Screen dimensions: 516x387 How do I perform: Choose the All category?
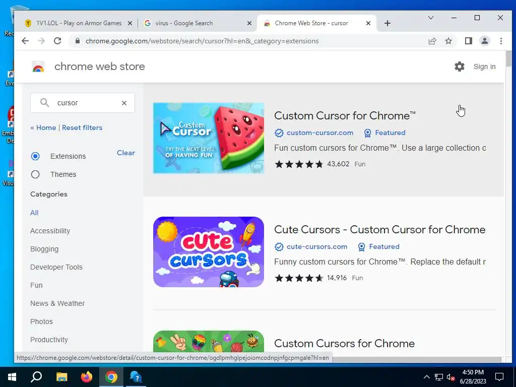(34, 213)
